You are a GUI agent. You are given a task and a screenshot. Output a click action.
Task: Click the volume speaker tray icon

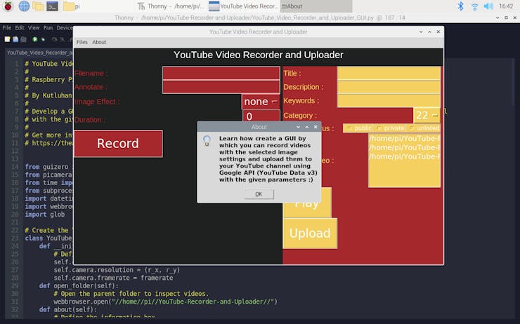click(x=488, y=6)
